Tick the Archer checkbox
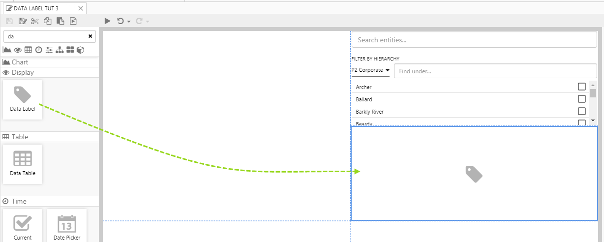604x242 pixels. 582,87
